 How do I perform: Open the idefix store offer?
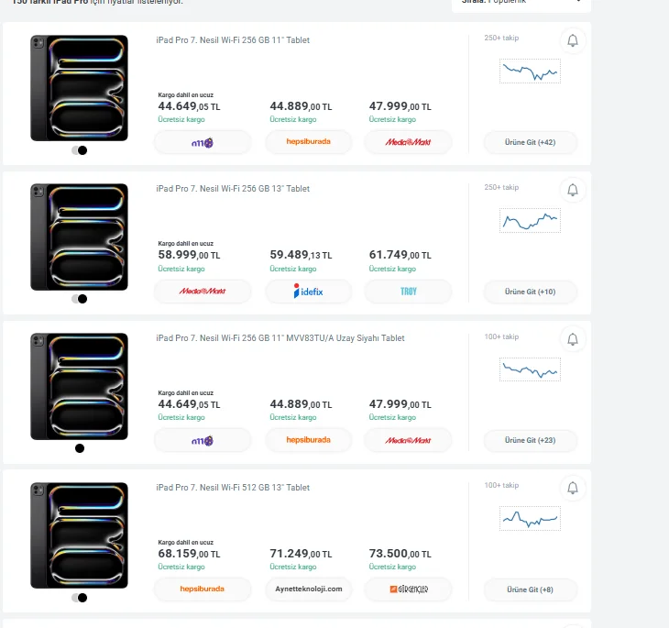[x=309, y=292]
